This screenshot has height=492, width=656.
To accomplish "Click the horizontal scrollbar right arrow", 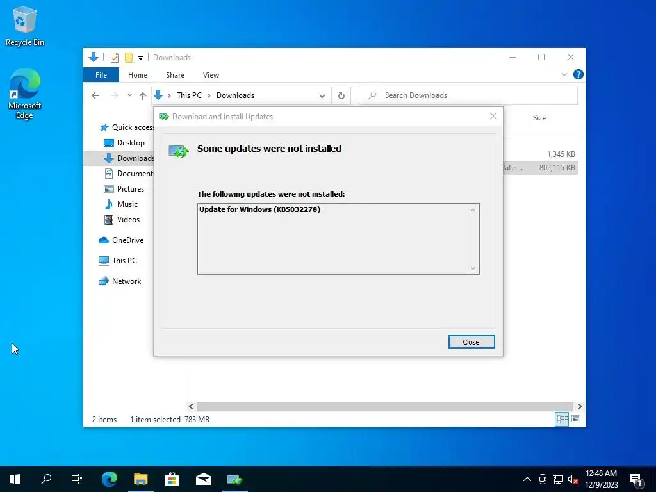I will point(580,406).
